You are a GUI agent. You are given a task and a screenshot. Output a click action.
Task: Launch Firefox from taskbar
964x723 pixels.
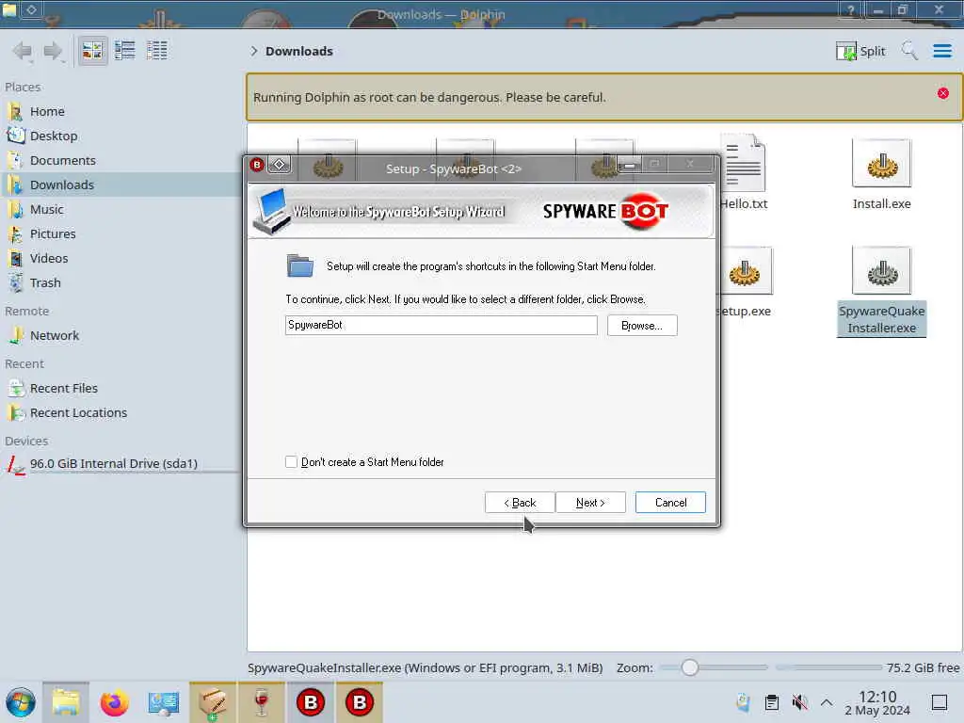114,702
